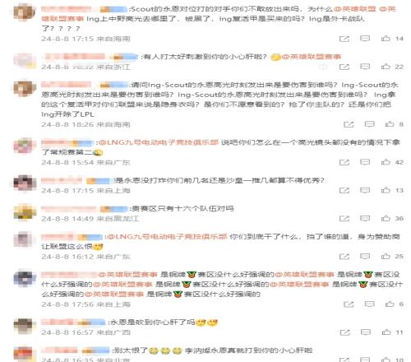Open @英雄联盟赛事 mention in the 22-like comment
The height and width of the screenshot is (362, 411).
pyautogui.click(x=312, y=57)
